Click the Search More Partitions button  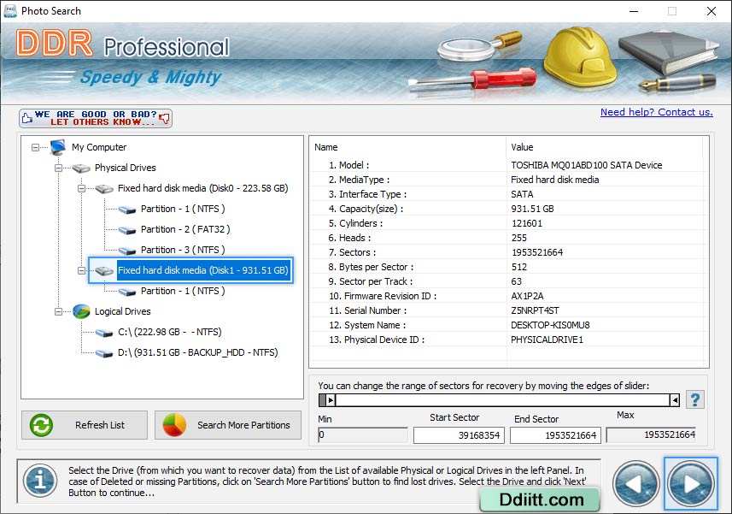[x=228, y=425]
